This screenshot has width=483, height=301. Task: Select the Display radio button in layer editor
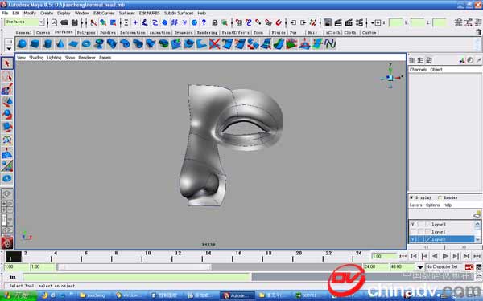[411, 197]
